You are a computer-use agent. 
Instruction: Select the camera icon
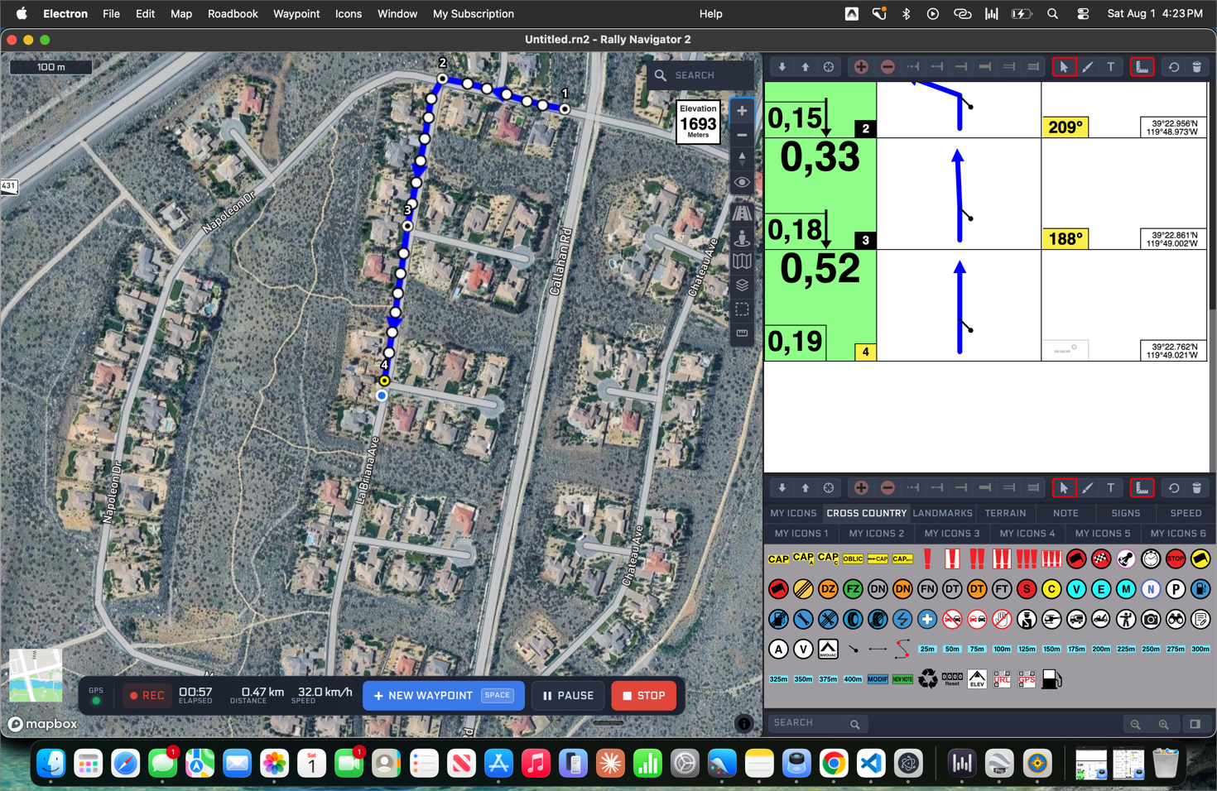pyautogui.click(x=1151, y=619)
